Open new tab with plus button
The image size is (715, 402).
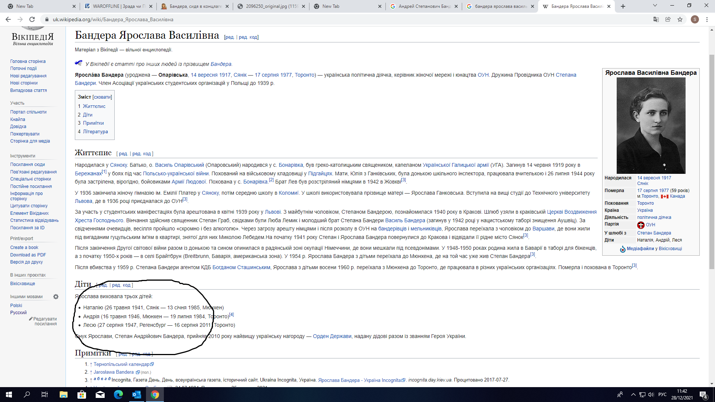click(x=623, y=6)
